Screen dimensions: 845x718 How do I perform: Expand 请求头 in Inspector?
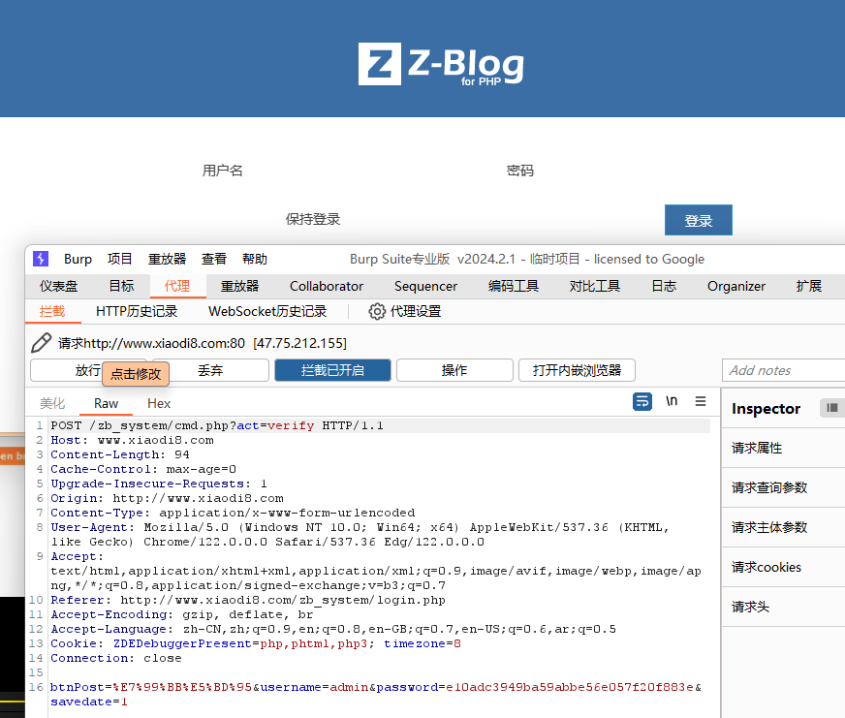coord(783,607)
